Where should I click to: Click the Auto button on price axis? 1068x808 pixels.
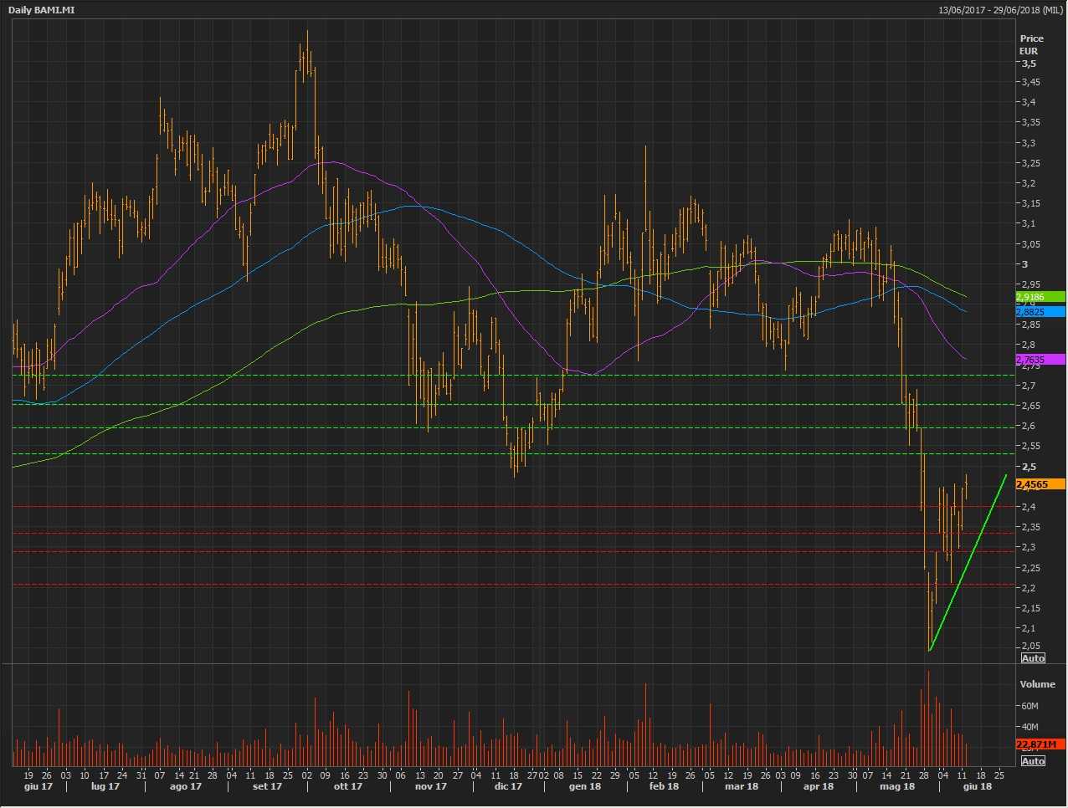(x=1033, y=658)
